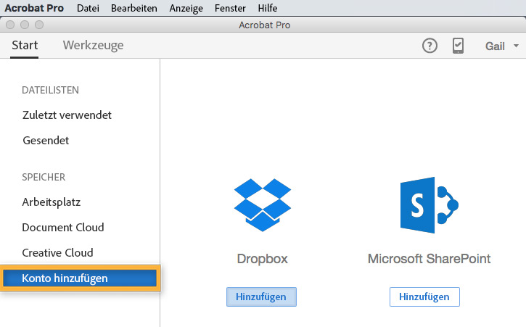The height and width of the screenshot is (327, 526).
Task: Select Gesendet in the sidebar
Action: 46,140
